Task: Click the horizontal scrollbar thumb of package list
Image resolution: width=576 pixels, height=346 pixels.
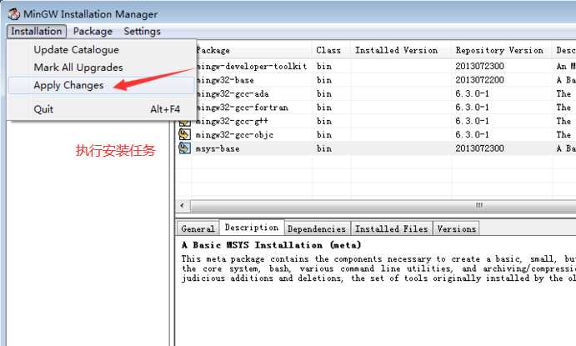Action: pyautogui.click(x=383, y=205)
